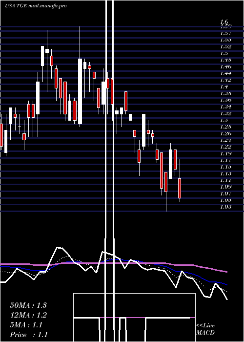Click the 1.22 price axis label
244x342 pixels.
[x=225, y=147]
